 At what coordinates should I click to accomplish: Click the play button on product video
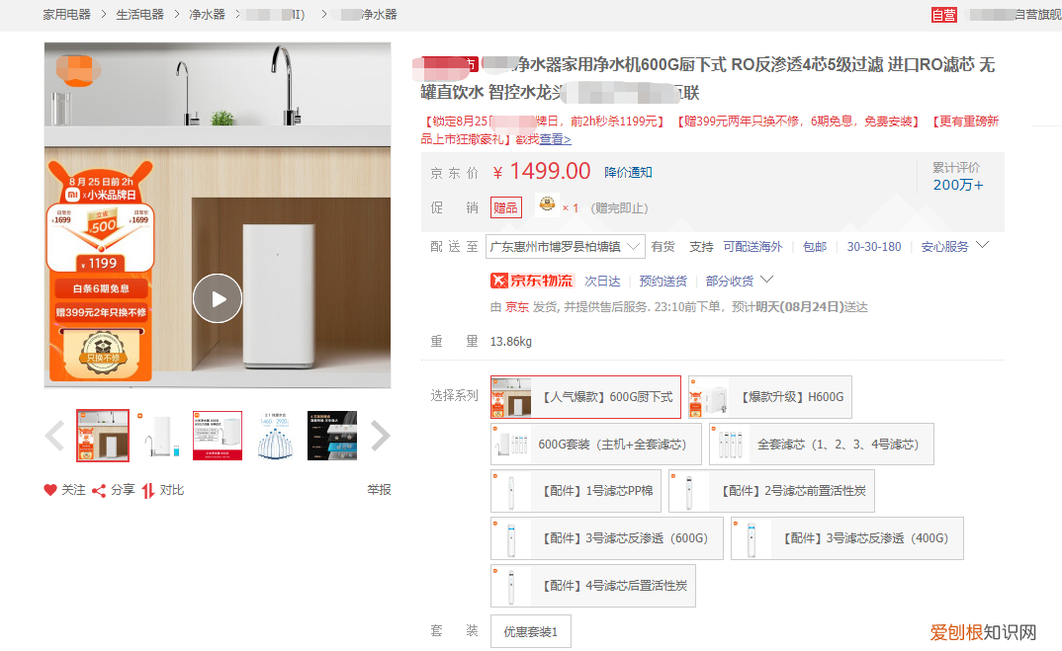coord(217,297)
